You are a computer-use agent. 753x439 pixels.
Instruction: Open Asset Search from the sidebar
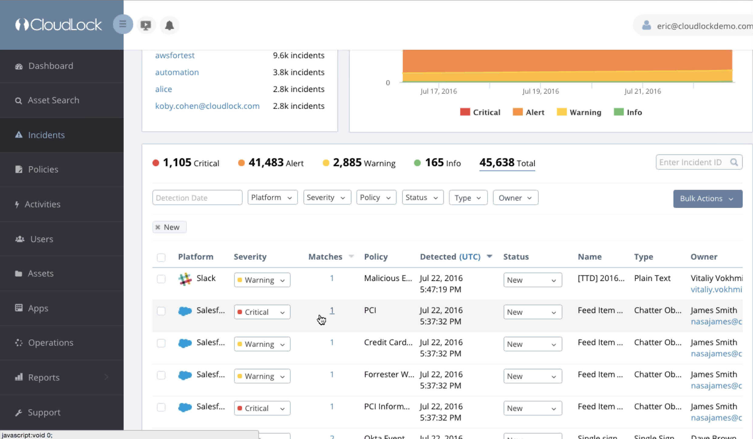click(x=53, y=100)
